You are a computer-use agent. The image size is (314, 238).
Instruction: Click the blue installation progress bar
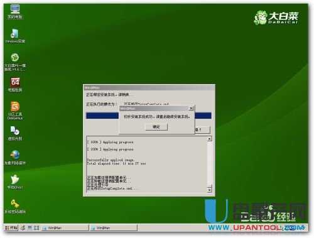click(149, 116)
